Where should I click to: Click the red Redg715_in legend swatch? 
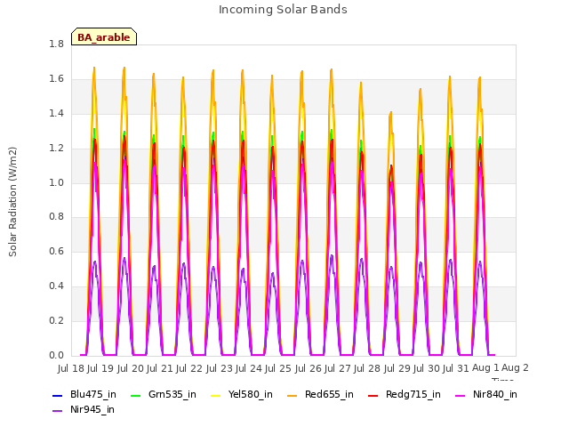(373, 395)
